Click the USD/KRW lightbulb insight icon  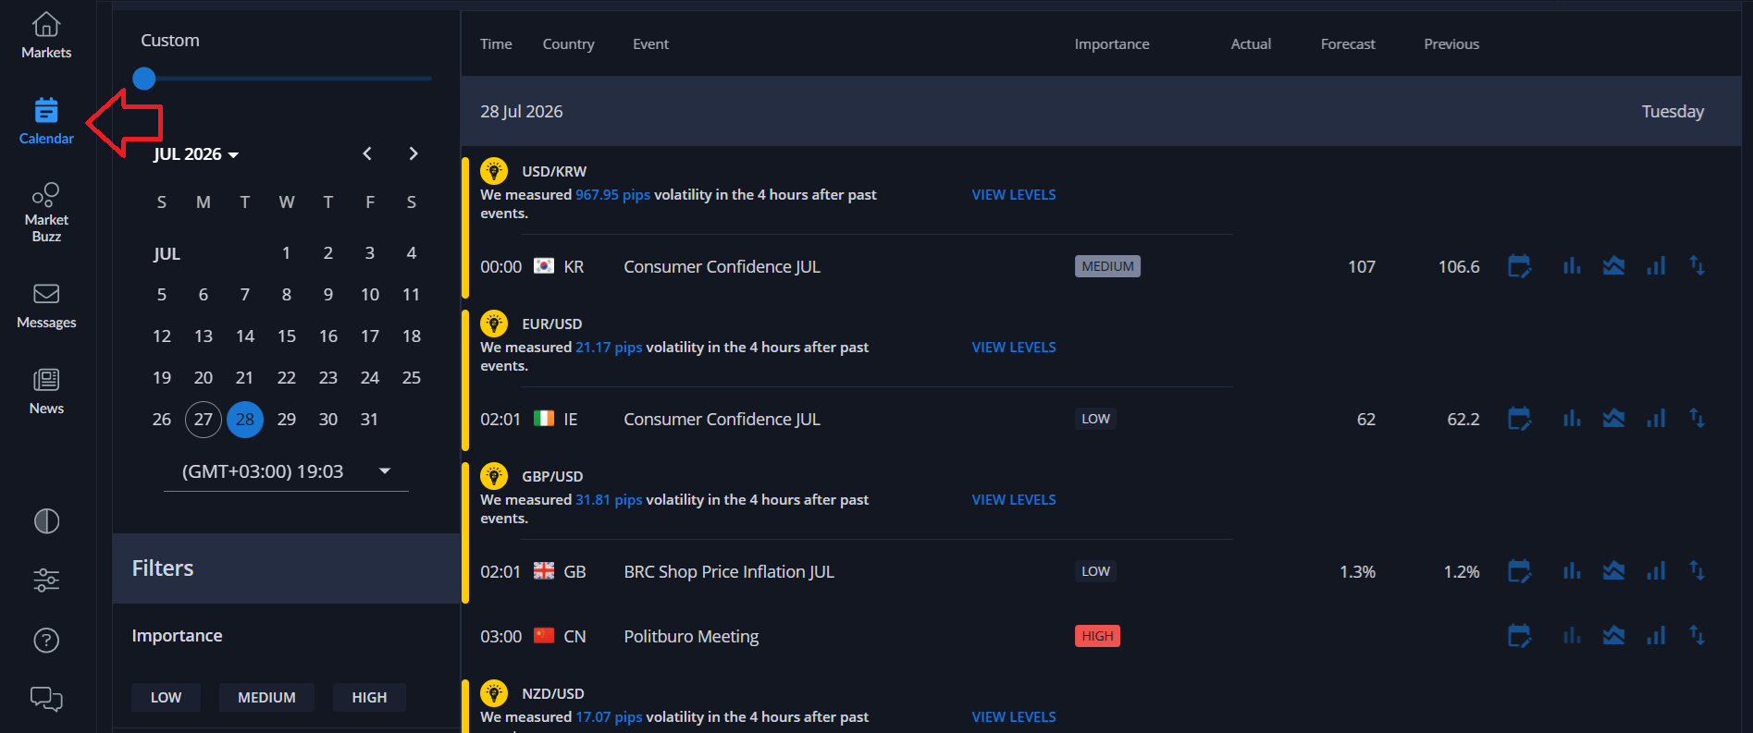click(494, 171)
